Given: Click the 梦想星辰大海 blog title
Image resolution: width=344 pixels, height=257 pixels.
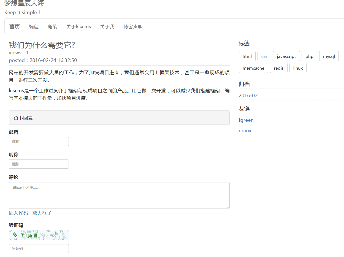Looking at the screenshot, I should (24, 3).
